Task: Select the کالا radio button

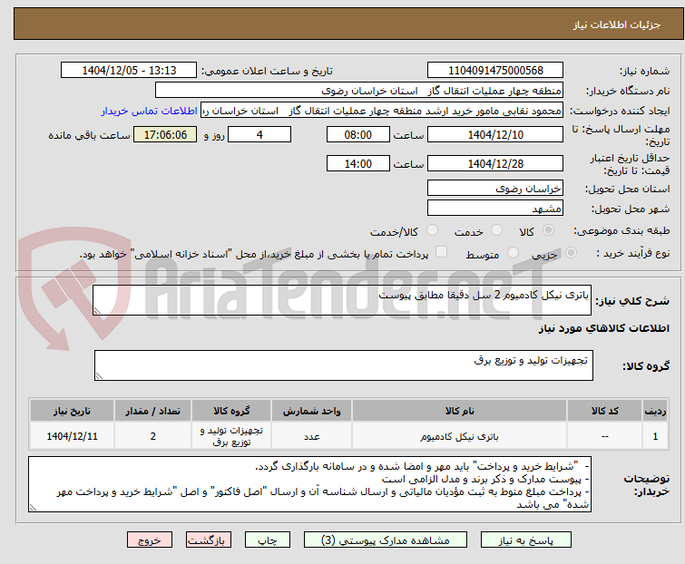Action: pyautogui.click(x=548, y=230)
